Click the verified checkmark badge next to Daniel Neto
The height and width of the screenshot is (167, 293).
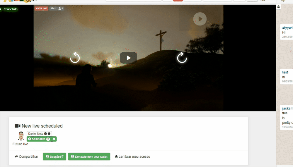coord(45,134)
